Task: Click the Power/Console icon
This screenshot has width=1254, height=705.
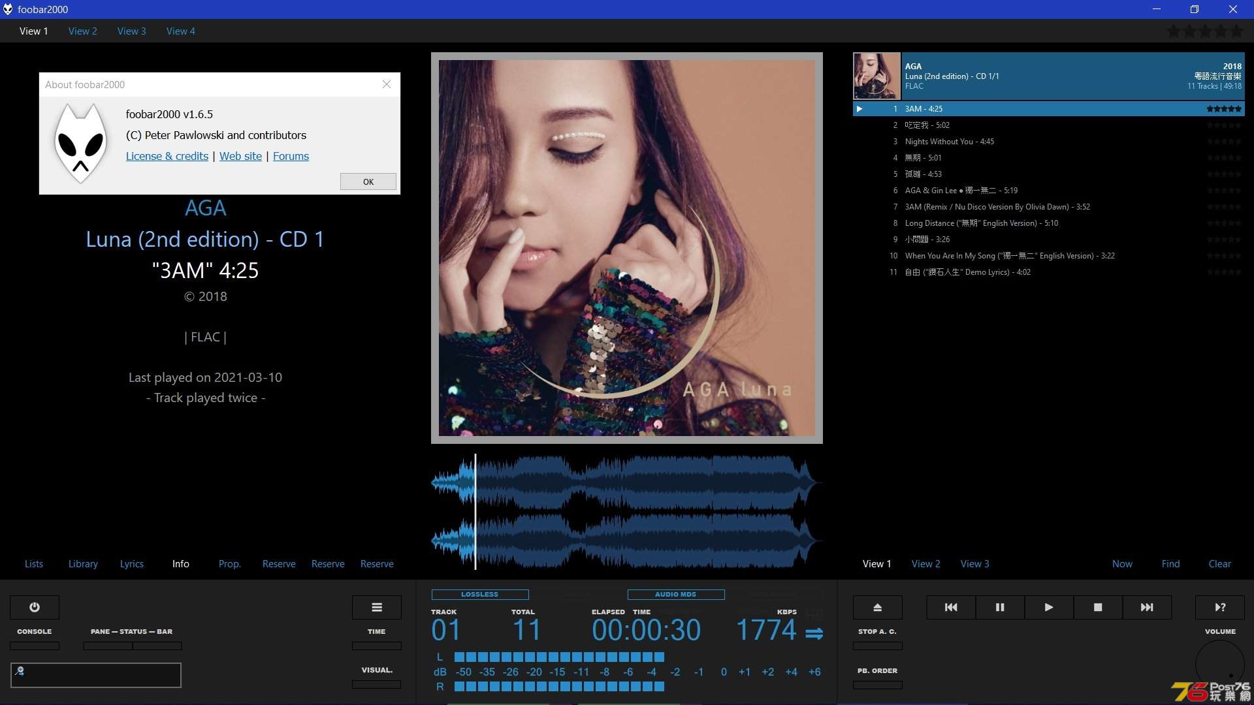Action: pyautogui.click(x=35, y=607)
